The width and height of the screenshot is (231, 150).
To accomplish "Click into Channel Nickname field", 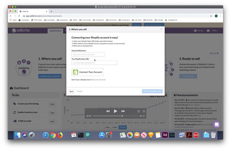I will pos(88,54).
